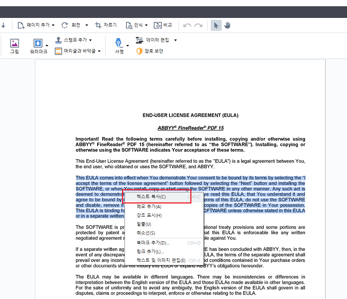
Task: Click the Add Stamp (스탬프 추가) icon
Action: [58, 40]
